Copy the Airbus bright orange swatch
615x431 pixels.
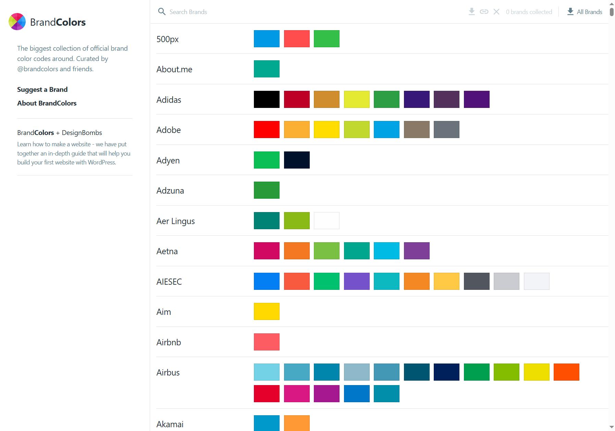click(566, 372)
